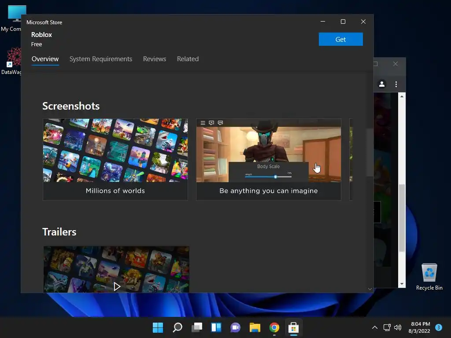Click the background browser scrollbar down arrow
Viewport: 451px width, 338px height.
[x=402, y=284]
